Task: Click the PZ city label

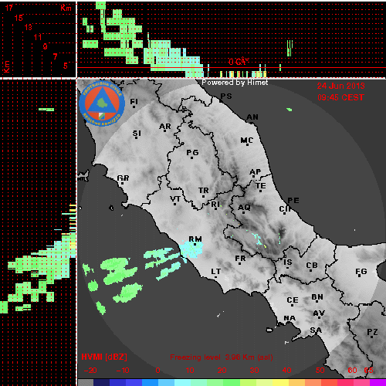Action: 372,332
